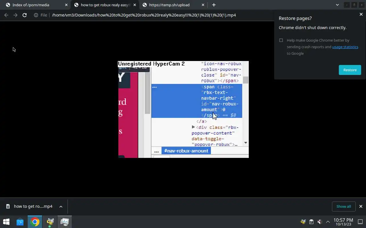
Task: Close the 'how to get robux' tab
Action: (x=135, y=5)
